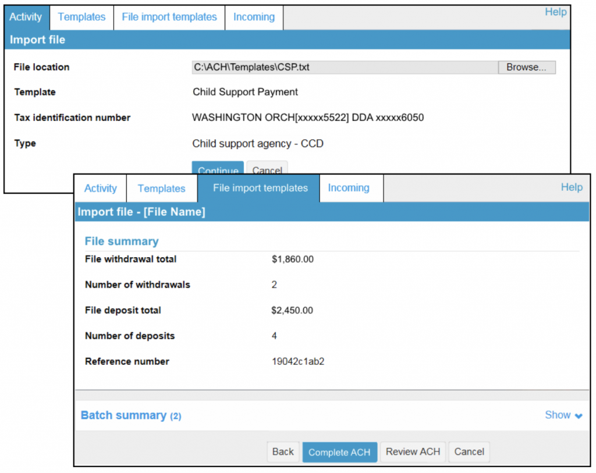Go to the File import templates tab
596x473 pixels.
tap(260, 188)
